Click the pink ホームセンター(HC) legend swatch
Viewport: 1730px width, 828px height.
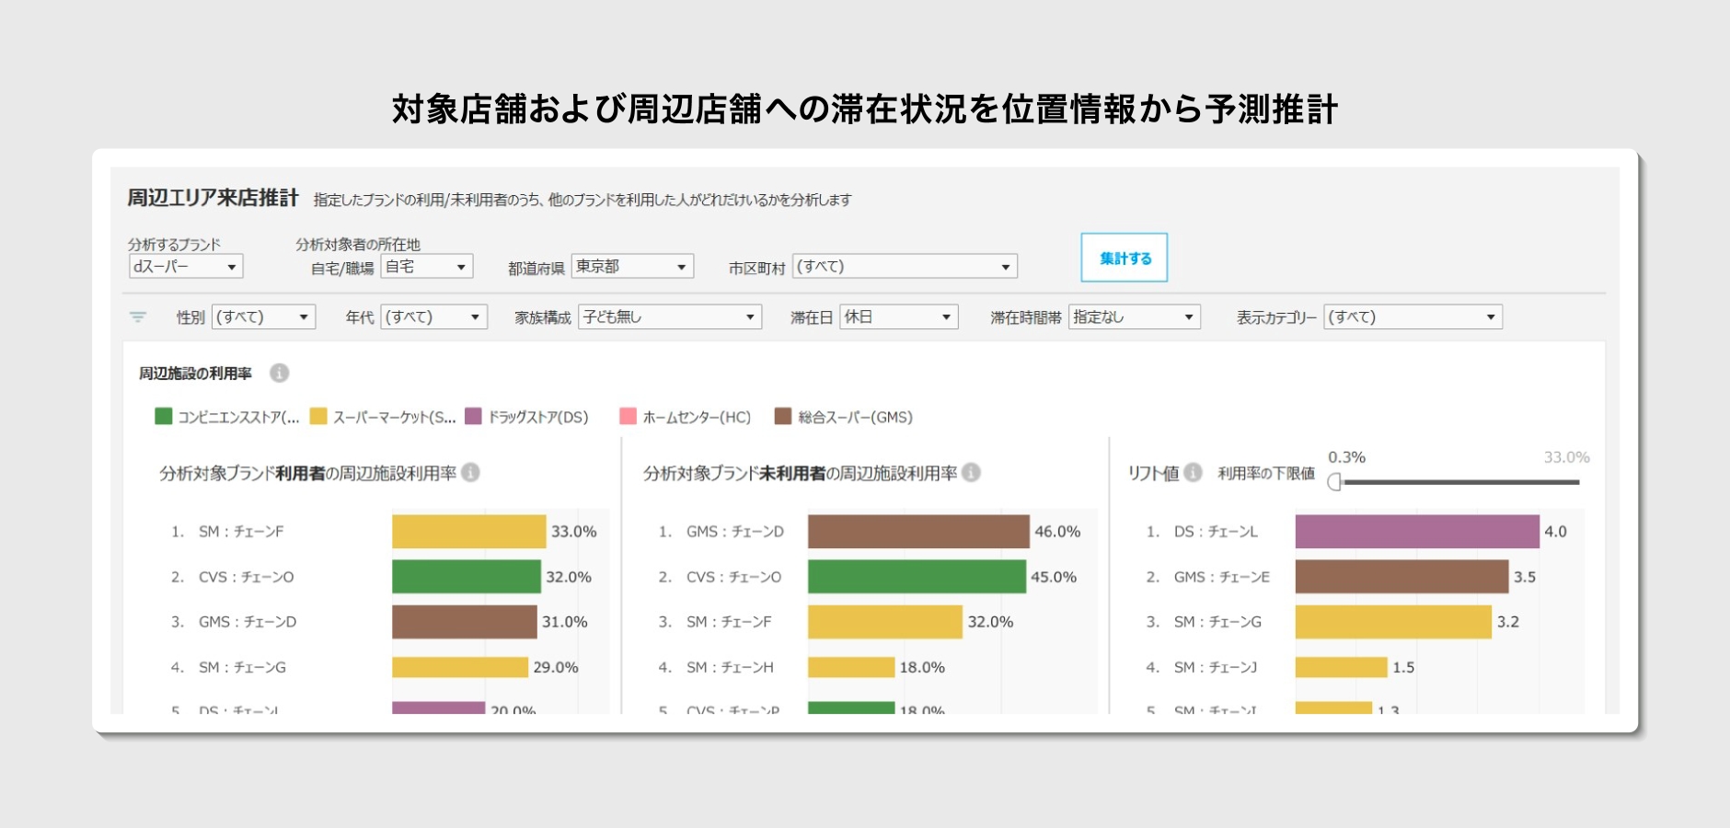click(x=629, y=416)
